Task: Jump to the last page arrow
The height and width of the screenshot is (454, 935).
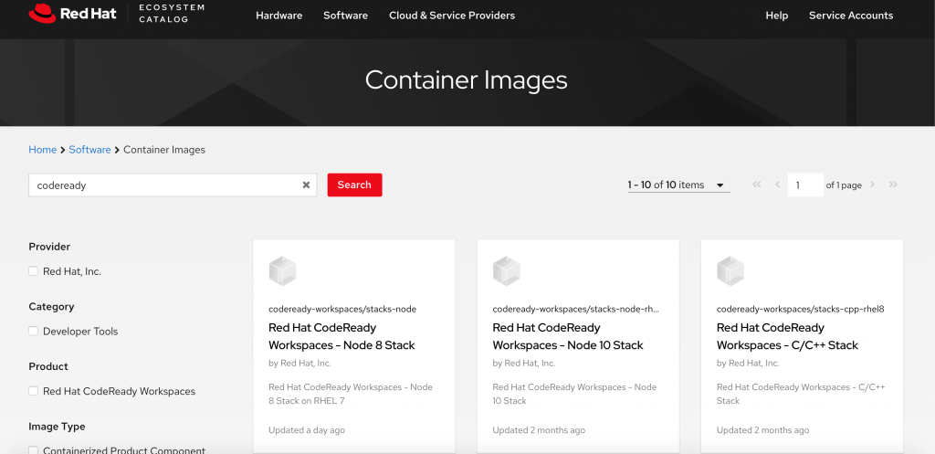Action: pyautogui.click(x=894, y=185)
